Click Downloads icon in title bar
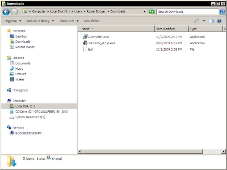Screen dimensions: 227x170 (x=4, y=4)
